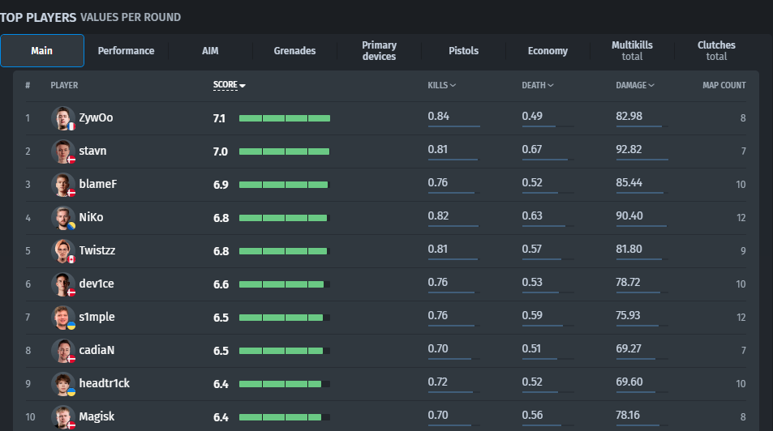Click the PLAYER column header
The image size is (773, 431).
point(64,85)
